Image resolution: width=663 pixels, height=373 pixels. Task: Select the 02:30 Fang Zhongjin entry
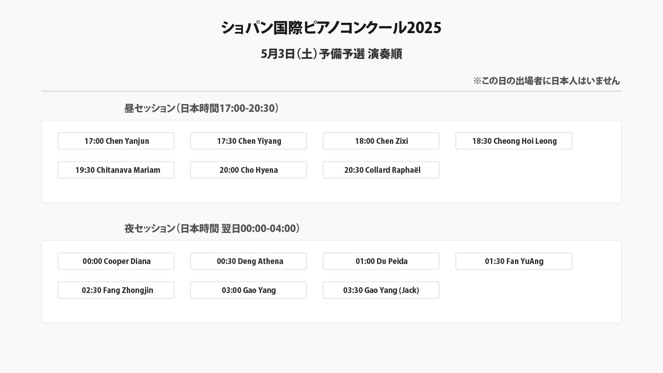pyautogui.click(x=116, y=290)
